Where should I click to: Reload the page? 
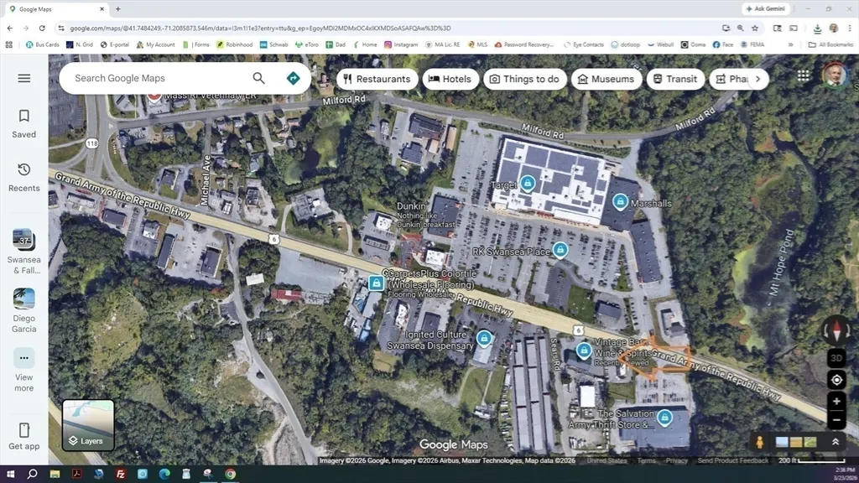coord(42,28)
